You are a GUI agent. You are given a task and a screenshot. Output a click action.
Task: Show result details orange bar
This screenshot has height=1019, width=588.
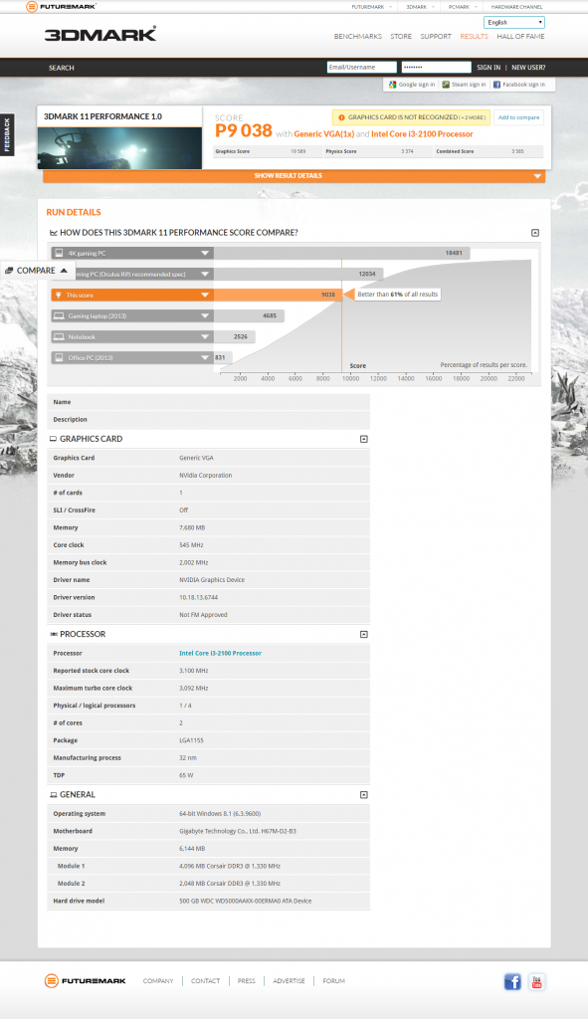pos(294,176)
